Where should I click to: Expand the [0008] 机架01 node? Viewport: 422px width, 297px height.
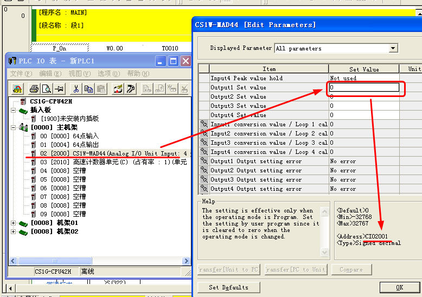[14, 223]
